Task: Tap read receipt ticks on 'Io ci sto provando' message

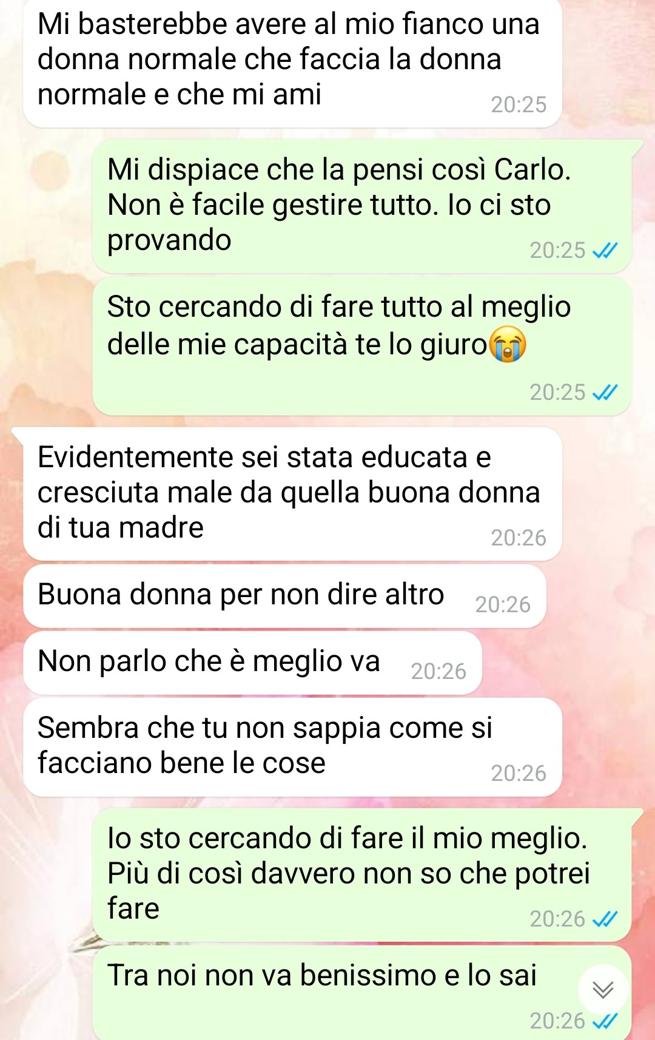Action: [605, 250]
